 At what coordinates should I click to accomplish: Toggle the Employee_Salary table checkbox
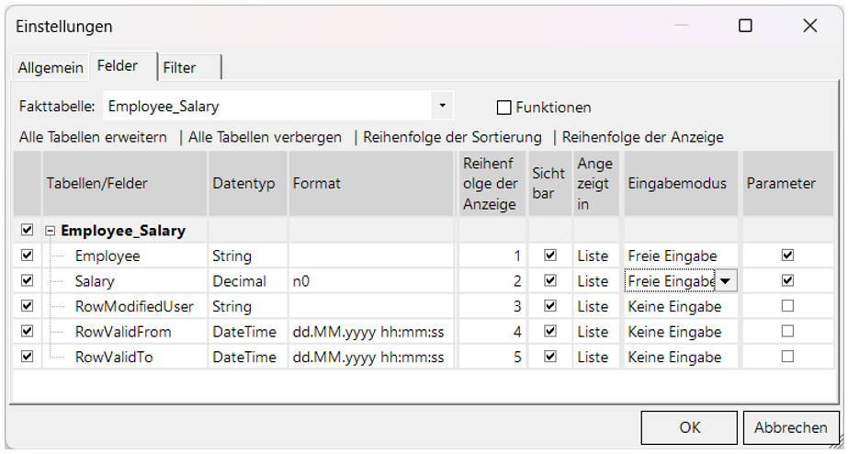pos(27,231)
